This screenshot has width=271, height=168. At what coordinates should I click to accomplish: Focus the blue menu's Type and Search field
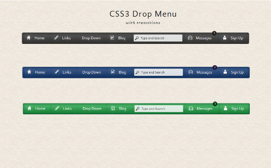tap(159, 72)
